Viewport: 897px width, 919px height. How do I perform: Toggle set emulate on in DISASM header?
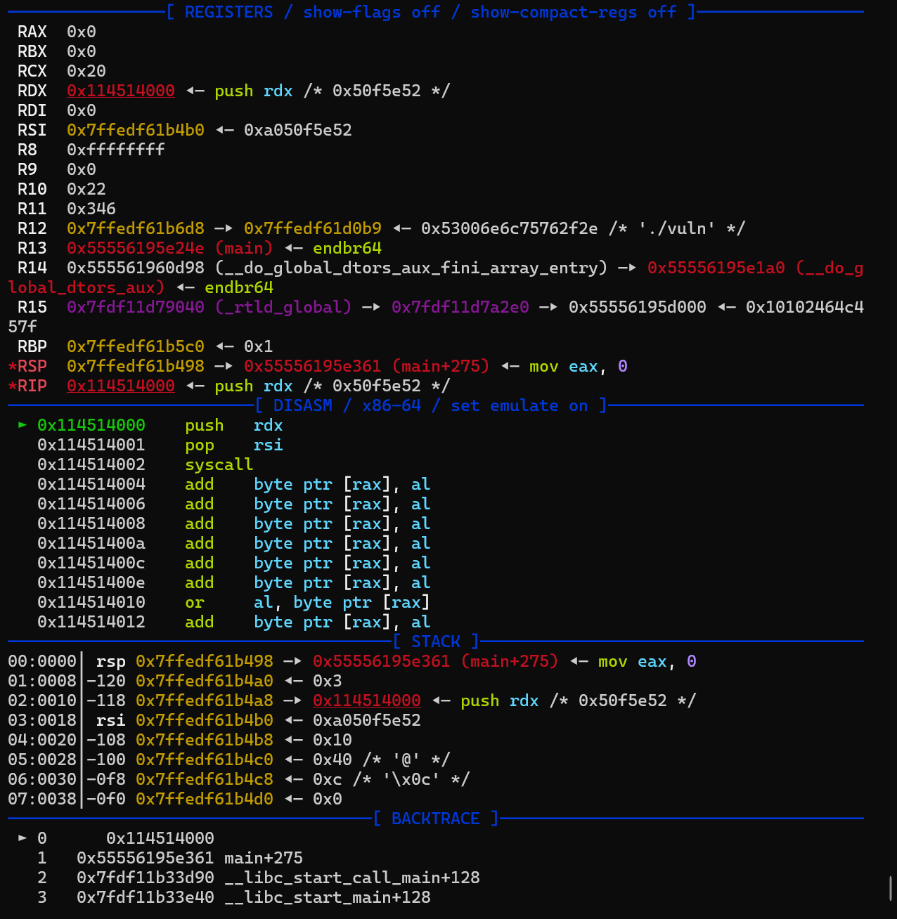pos(522,405)
